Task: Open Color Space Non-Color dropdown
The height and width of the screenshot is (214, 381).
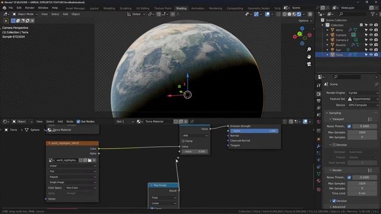Action: click(81, 188)
